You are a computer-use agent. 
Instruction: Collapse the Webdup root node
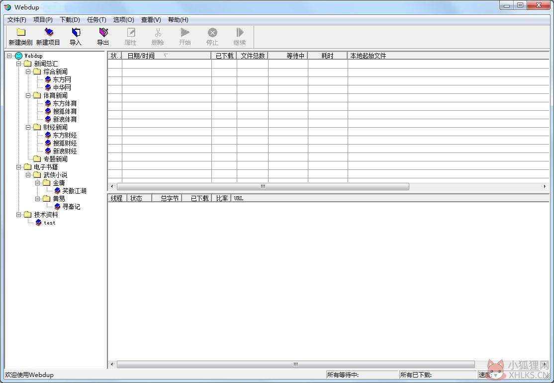click(9, 56)
